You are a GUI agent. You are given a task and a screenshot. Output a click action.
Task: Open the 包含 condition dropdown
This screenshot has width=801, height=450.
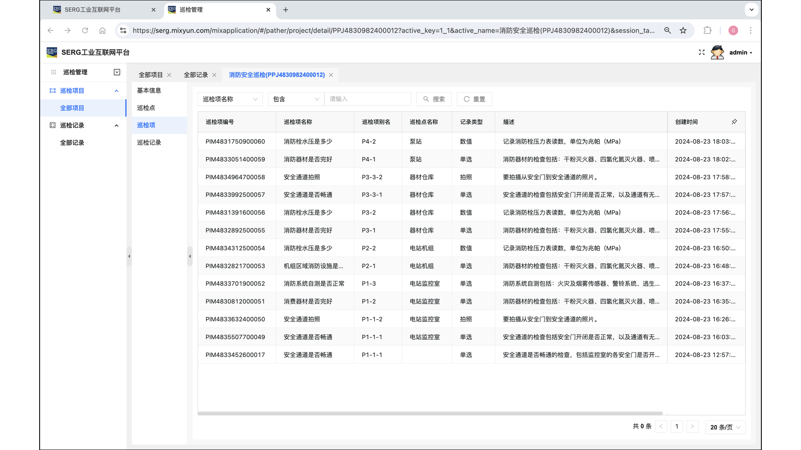tap(295, 99)
